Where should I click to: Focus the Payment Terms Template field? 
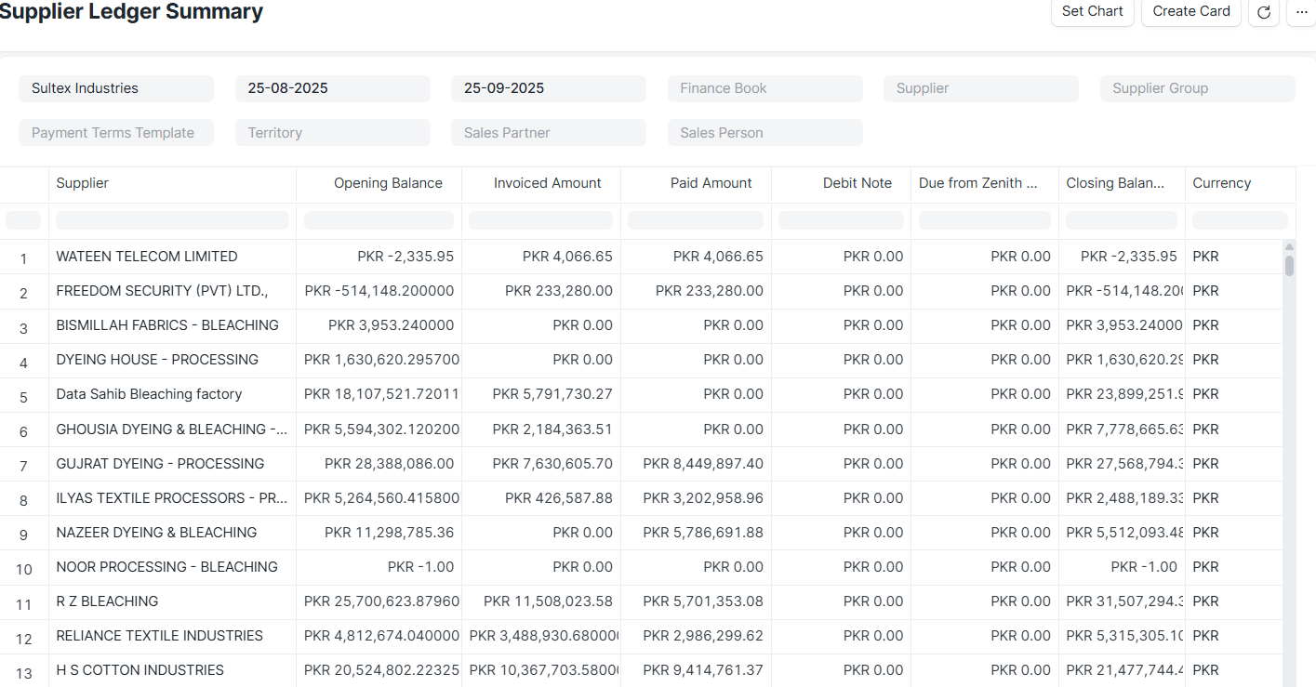tap(116, 133)
